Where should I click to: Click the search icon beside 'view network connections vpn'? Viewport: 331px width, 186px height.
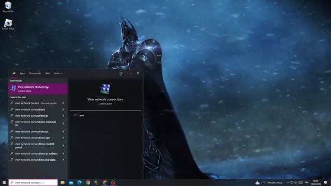pyautogui.click(x=12, y=137)
